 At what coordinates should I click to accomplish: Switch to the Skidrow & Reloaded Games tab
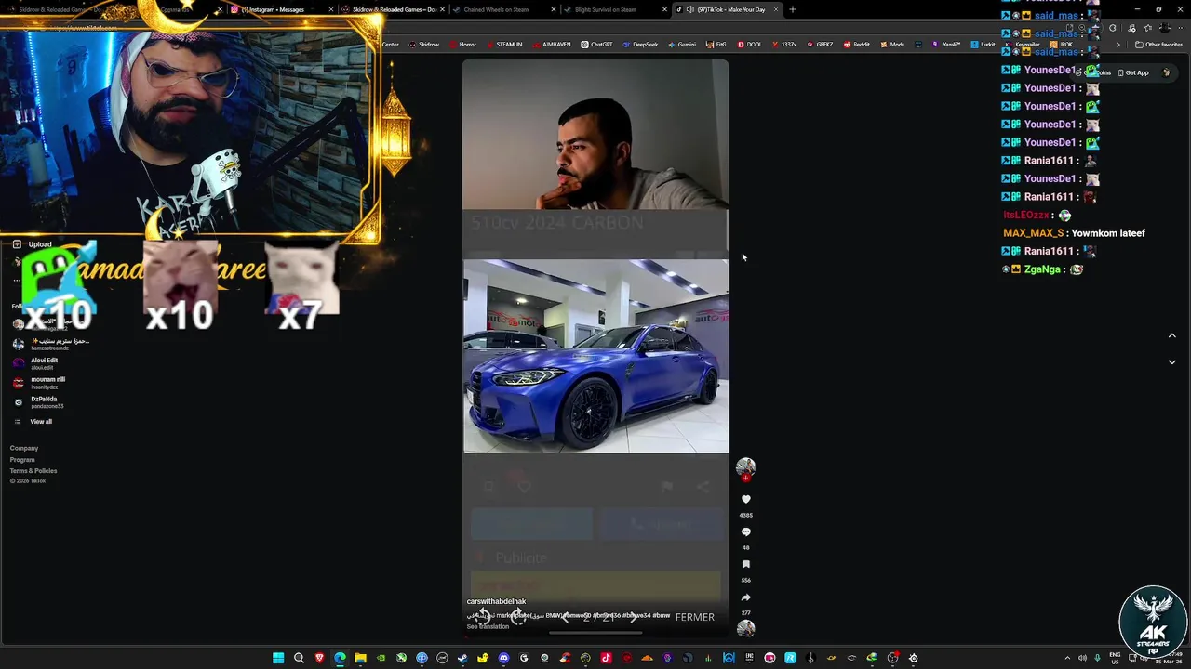[x=395, y=9]
